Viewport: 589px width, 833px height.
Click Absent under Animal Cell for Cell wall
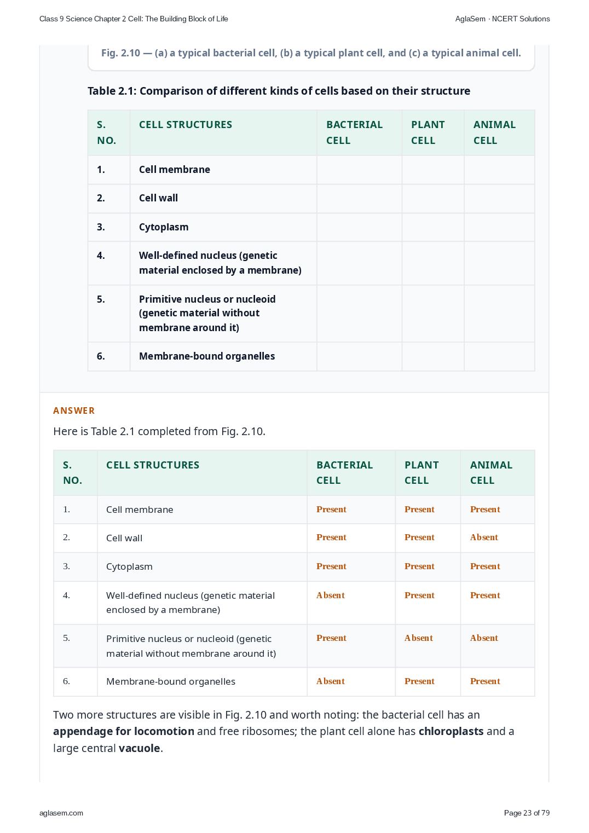point(484,537)
